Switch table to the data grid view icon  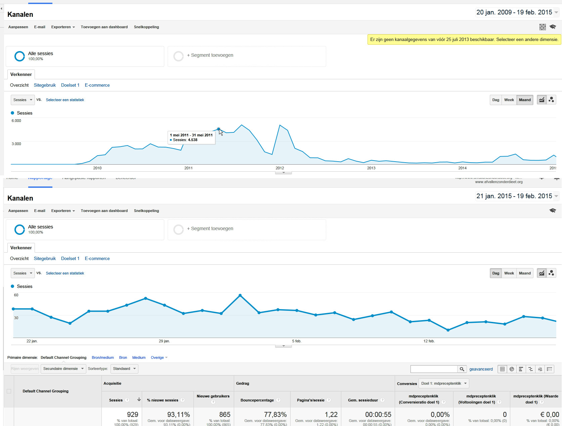(x=502, y=369)
